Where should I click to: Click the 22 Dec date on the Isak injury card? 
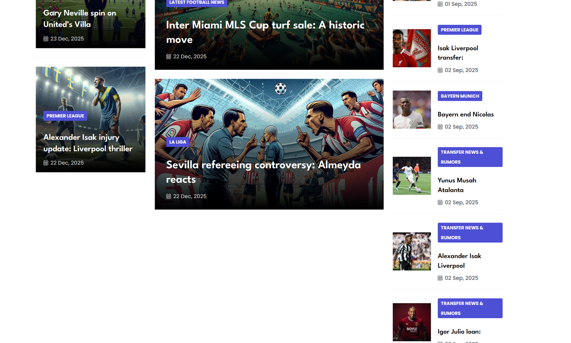coord(67,163)
